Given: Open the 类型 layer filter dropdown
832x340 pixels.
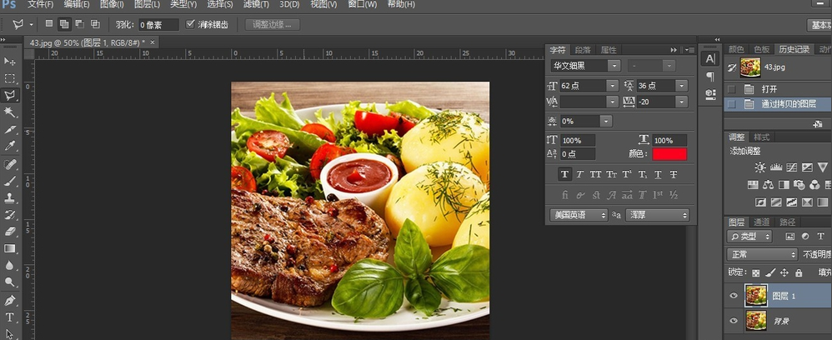Looking at the screenshot, I should pyautogui.click(x=749, y=237).
